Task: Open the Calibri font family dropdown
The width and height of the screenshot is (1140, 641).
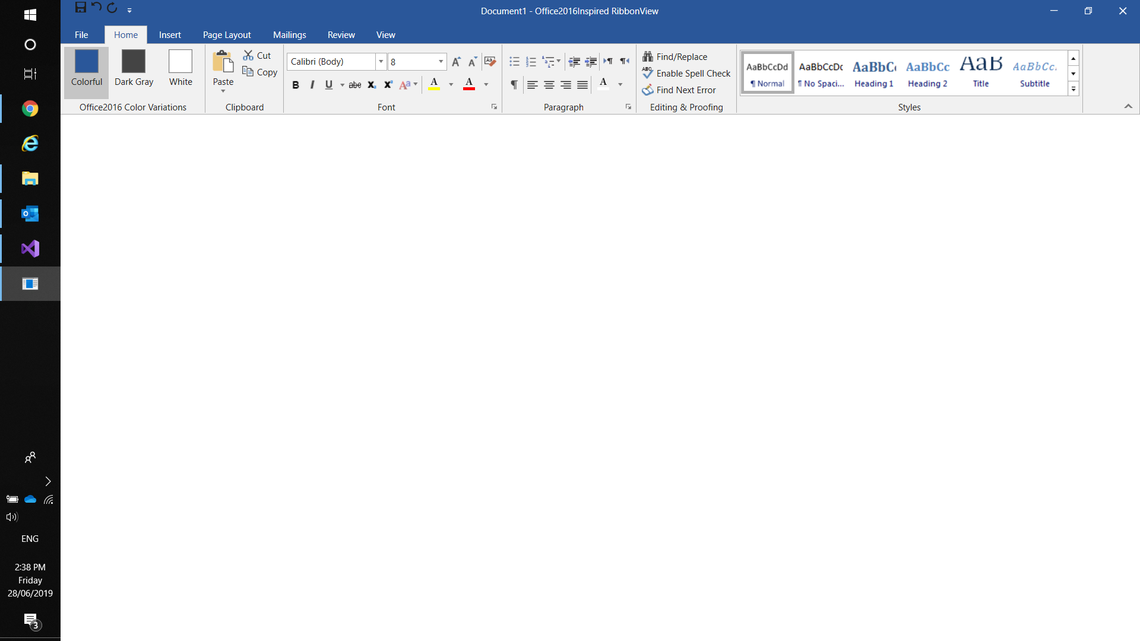Action: [x=381, y=62]
